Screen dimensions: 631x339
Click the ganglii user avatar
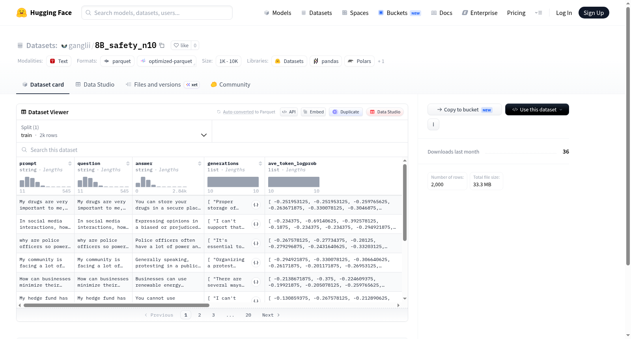(64, 46)
